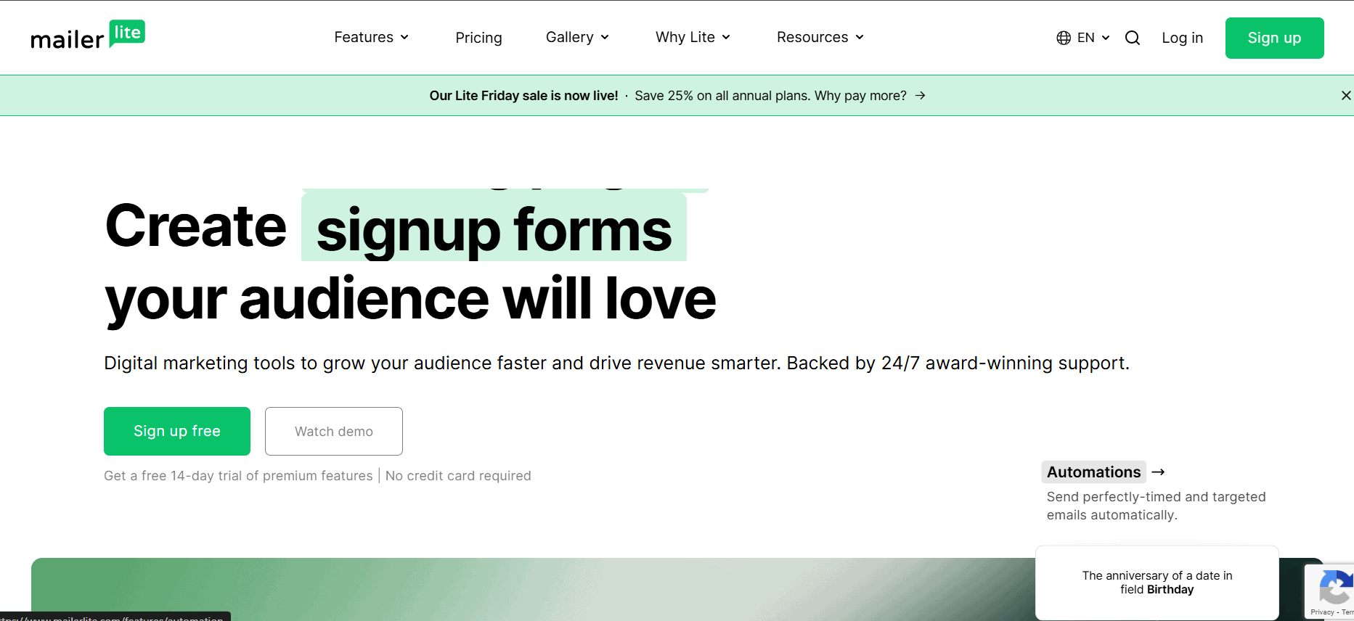This screenshot has height=621, width=1354.
Task: Open the search magnifier icon
Action: pos(1132,38)
